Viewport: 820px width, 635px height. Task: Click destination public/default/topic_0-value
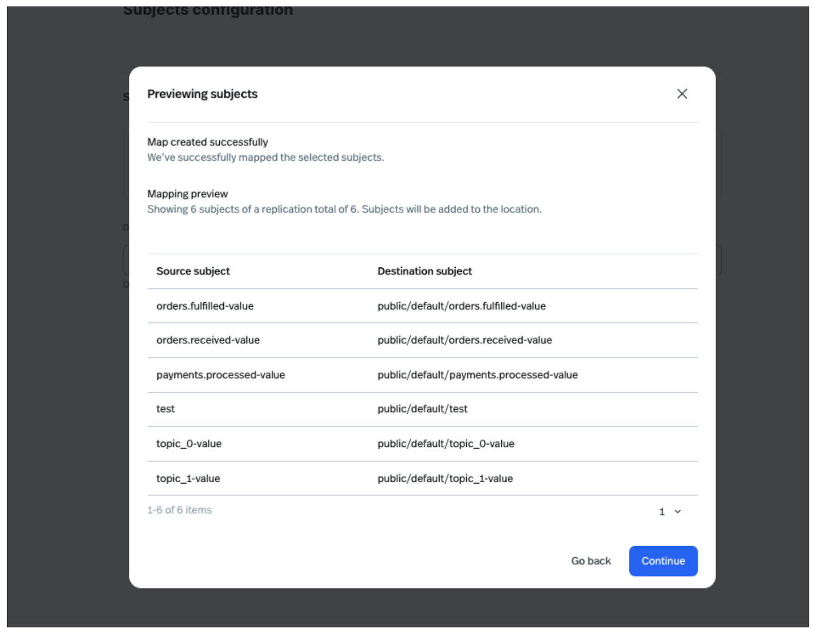(445, 444)
